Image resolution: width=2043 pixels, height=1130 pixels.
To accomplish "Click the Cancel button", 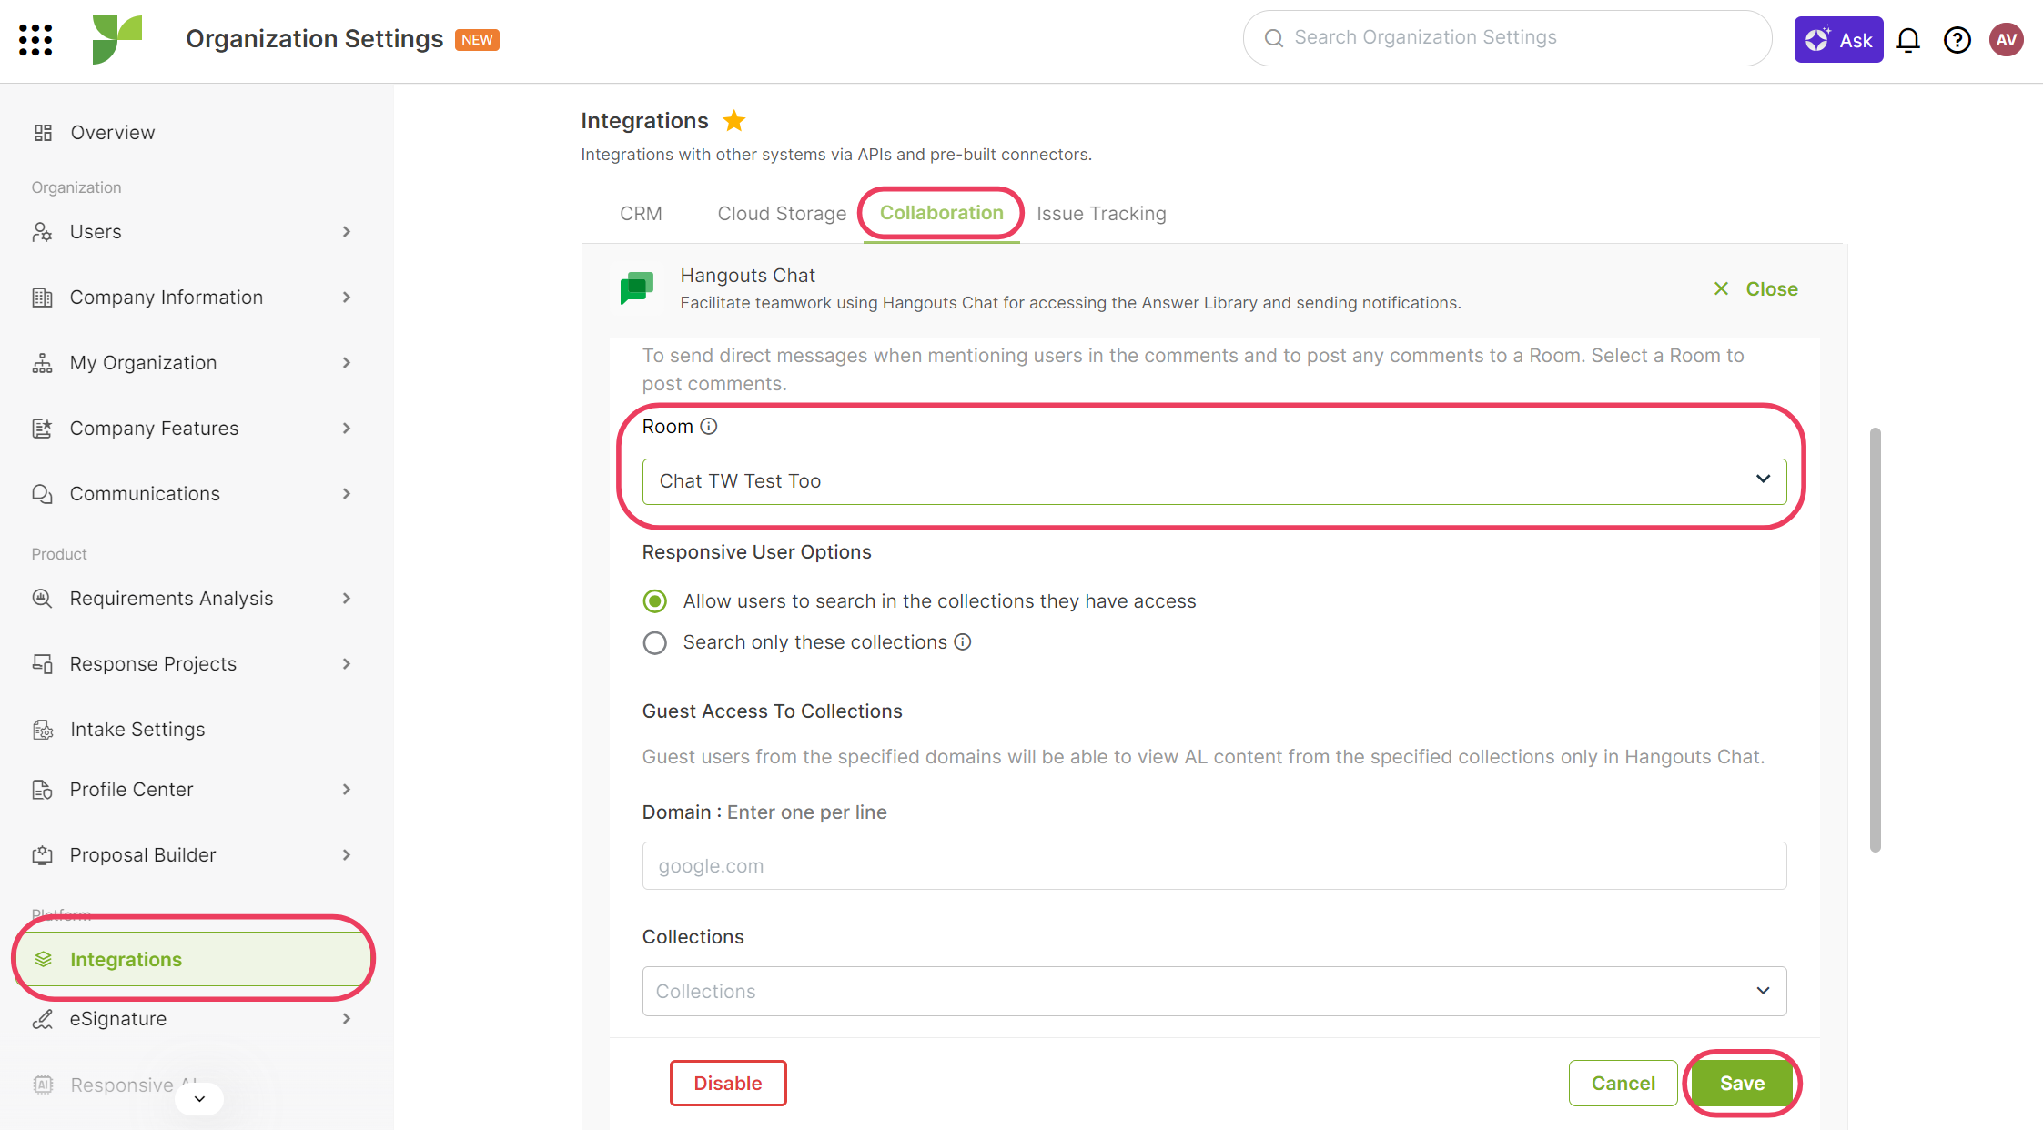I will click(1623, 1083).
